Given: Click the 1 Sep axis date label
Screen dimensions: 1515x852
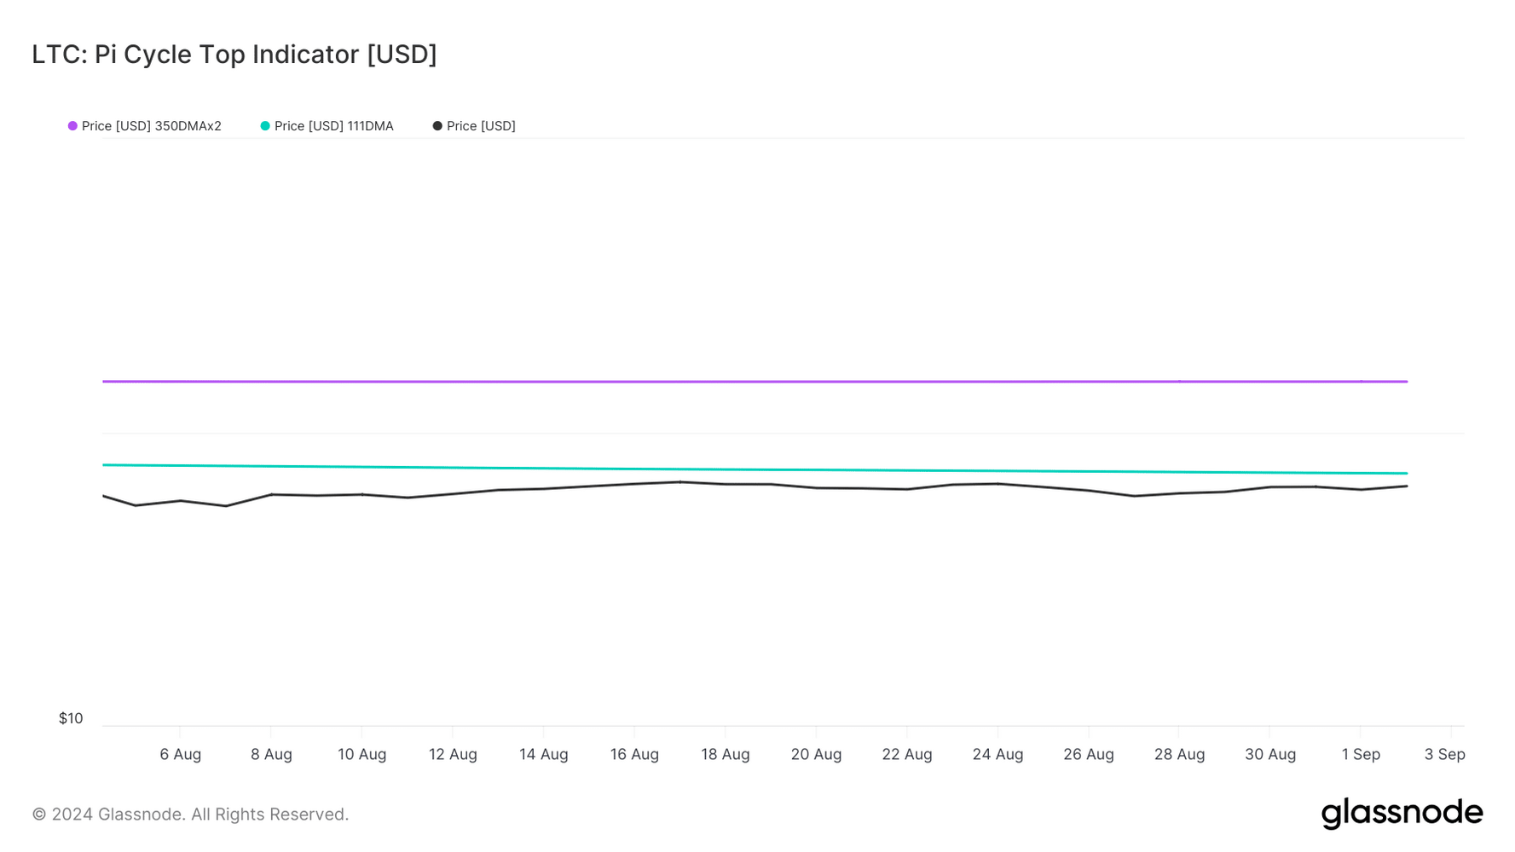Looking at the screenshot, I should [x=1361, y=754].
